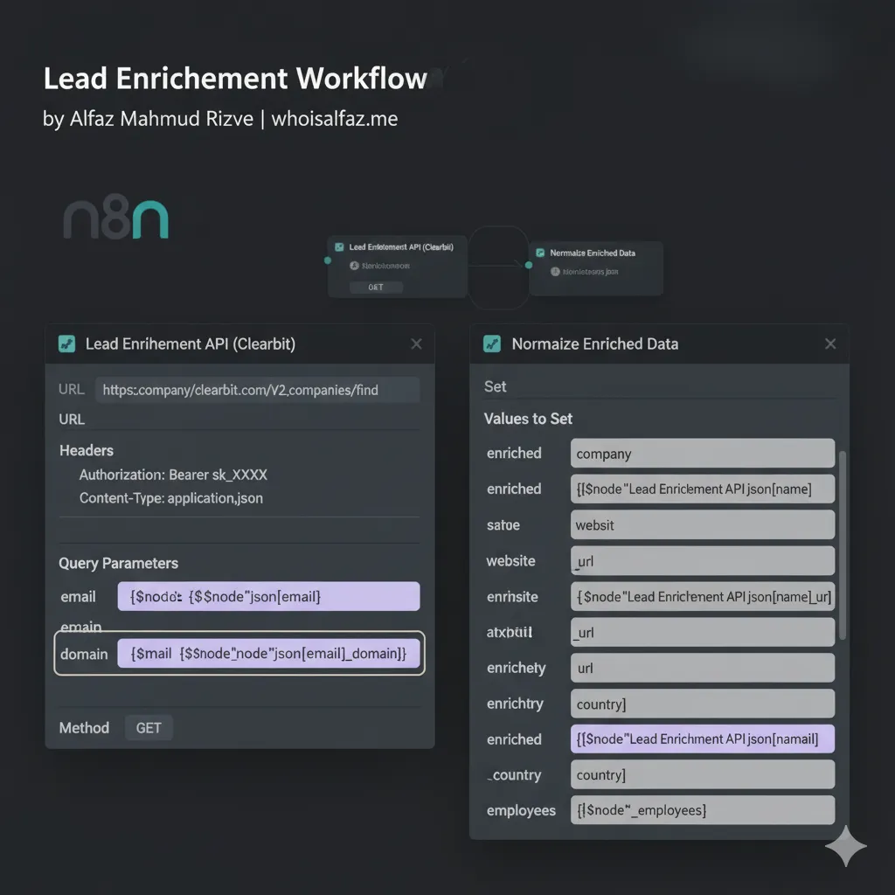The image size is (895, 895).
Task: Select the email query parameter expression field
Action: click(x=268, y=596)
